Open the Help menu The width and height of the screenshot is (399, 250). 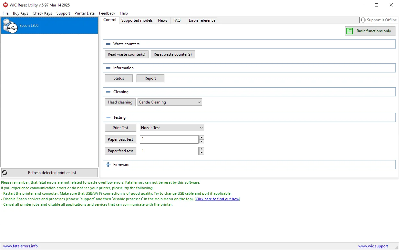tap(124, 13)
